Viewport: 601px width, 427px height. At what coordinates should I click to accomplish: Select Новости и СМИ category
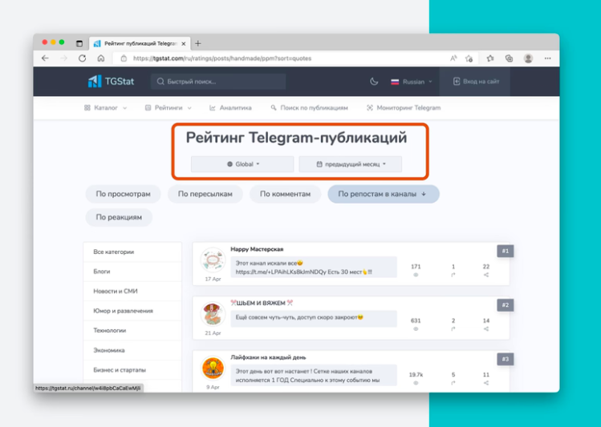coord(132,291)
